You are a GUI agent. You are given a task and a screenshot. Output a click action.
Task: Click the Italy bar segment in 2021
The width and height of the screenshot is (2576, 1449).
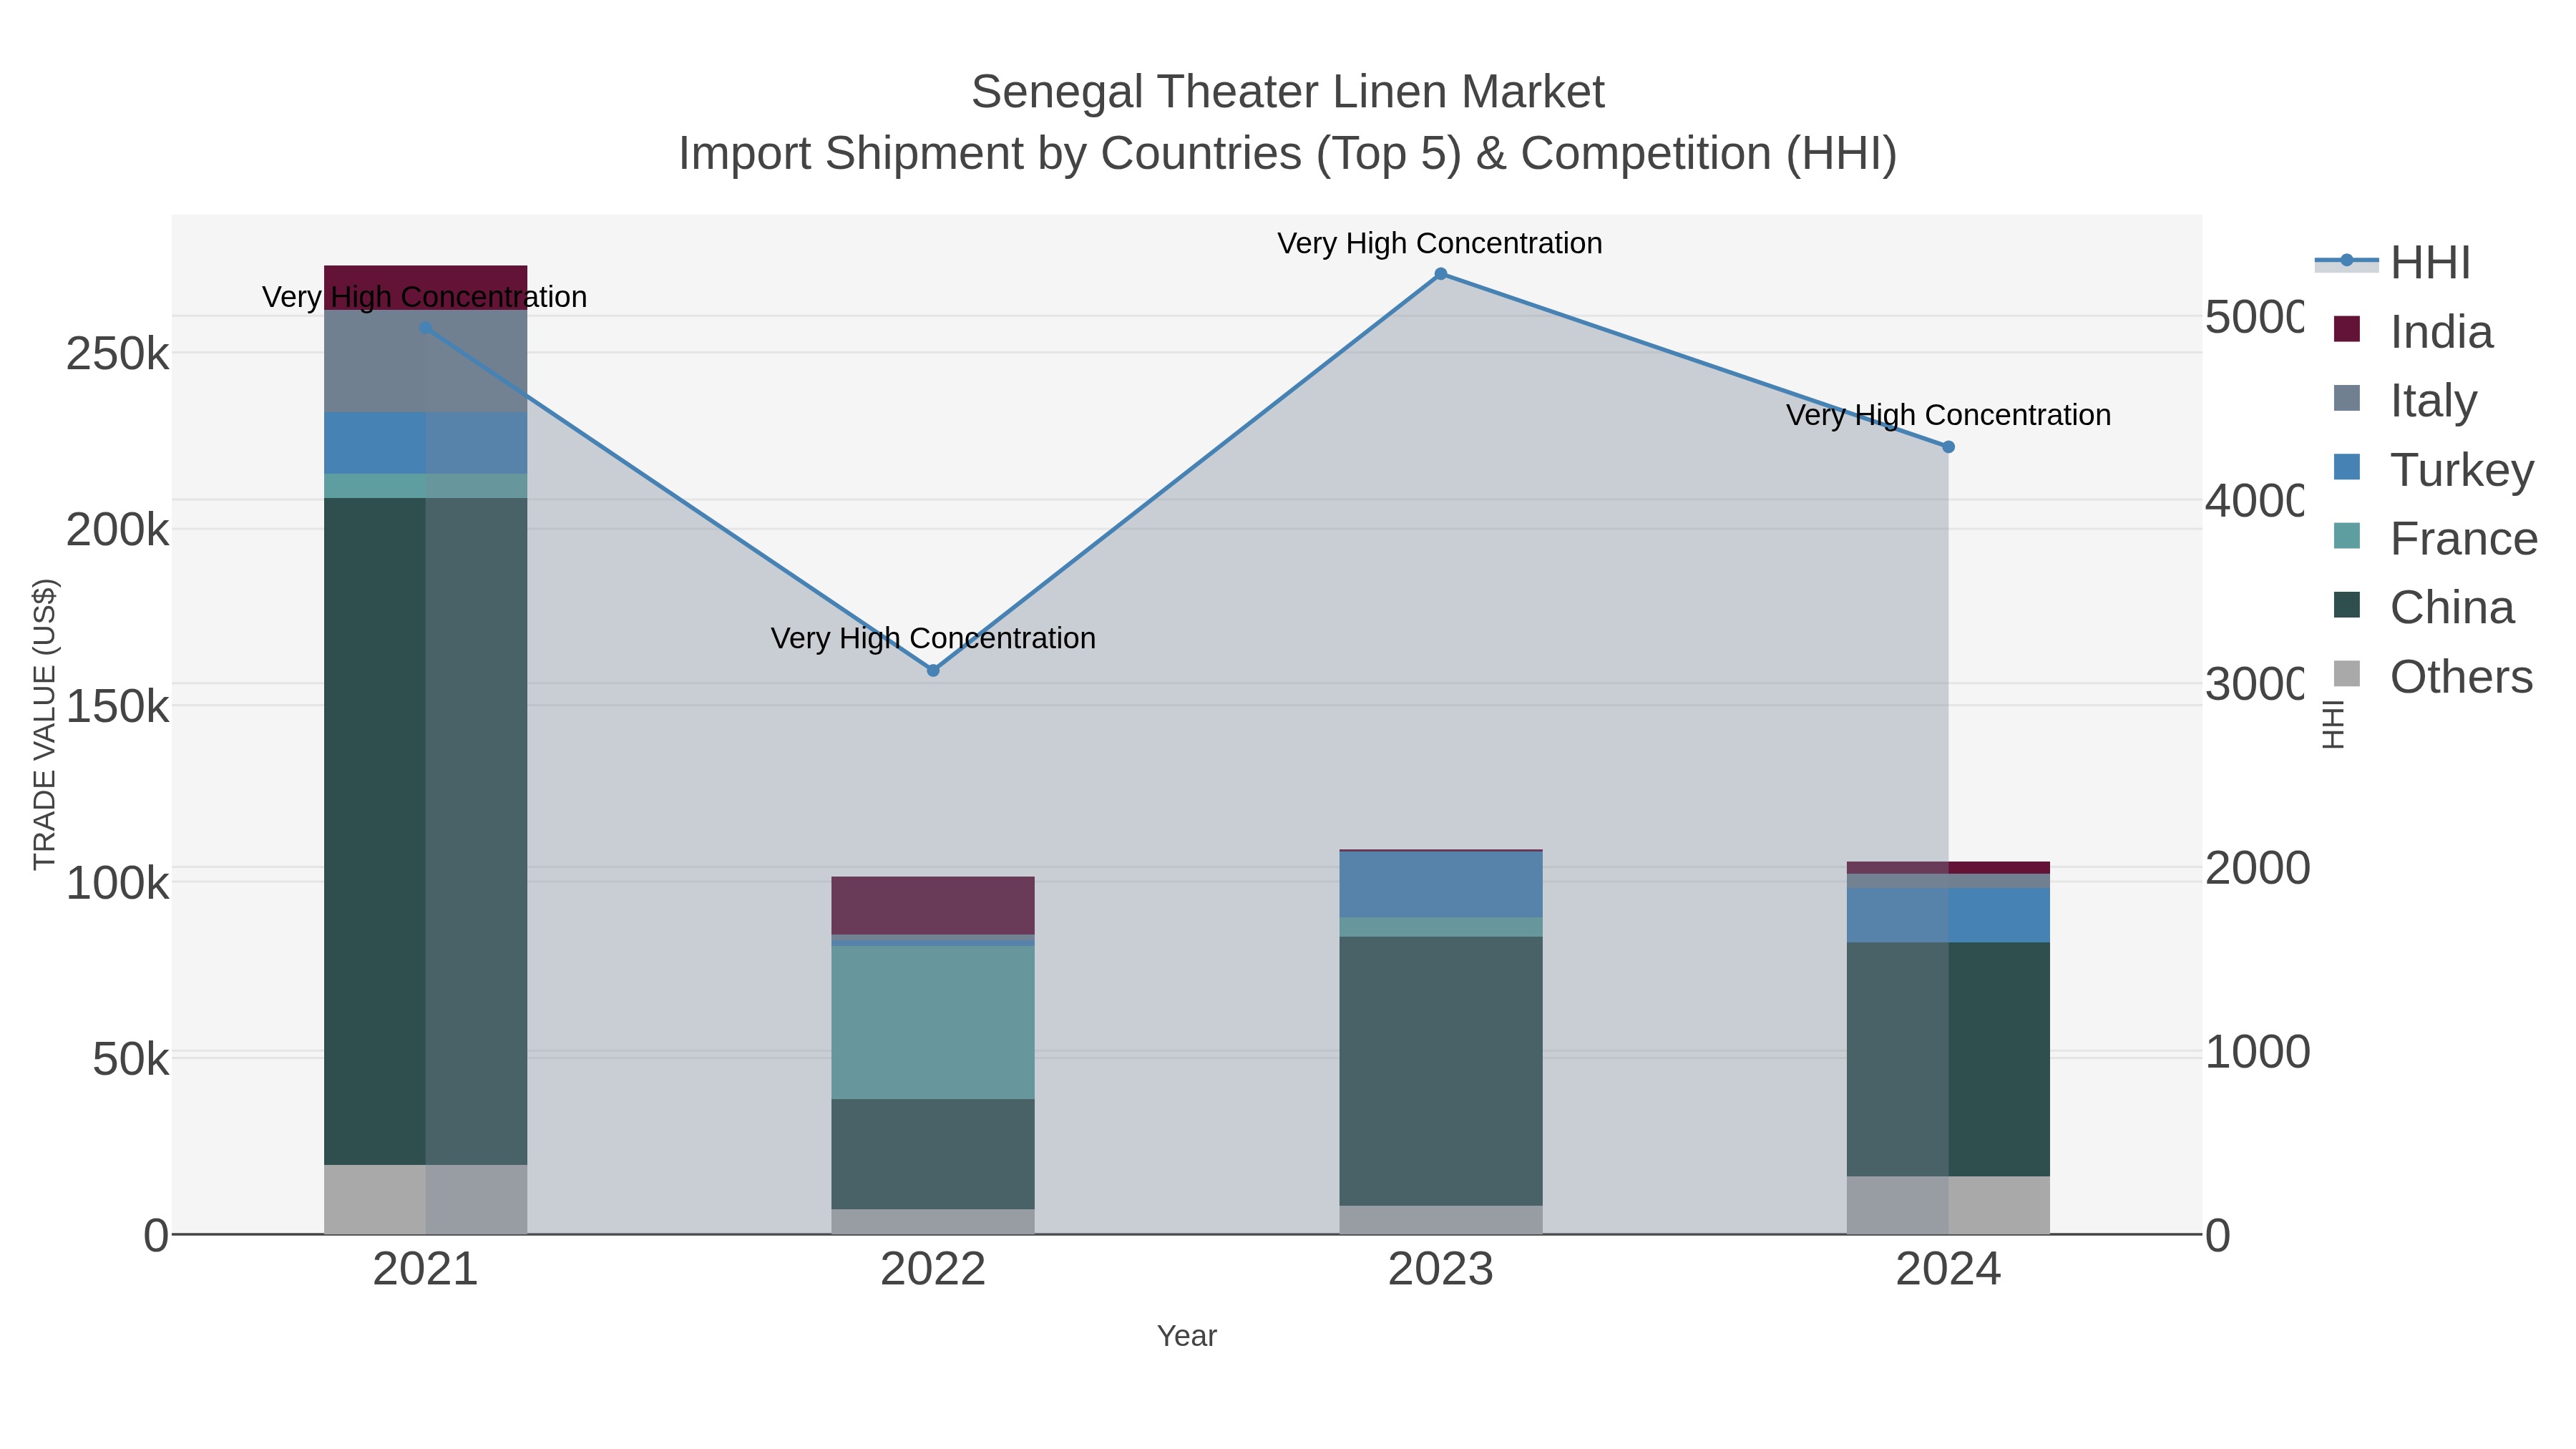pos(426,361)
